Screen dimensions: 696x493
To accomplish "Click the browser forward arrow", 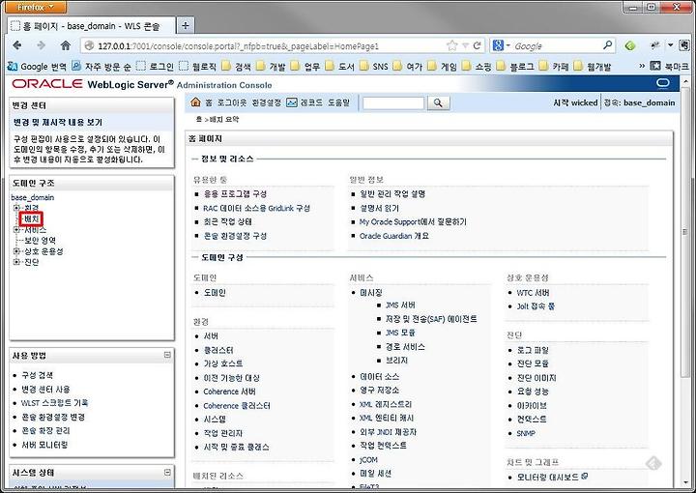I will [x=42, y=45].
